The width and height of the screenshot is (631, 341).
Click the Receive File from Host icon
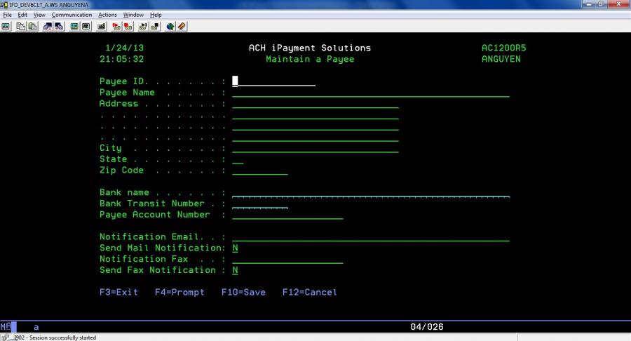(59, 27)
